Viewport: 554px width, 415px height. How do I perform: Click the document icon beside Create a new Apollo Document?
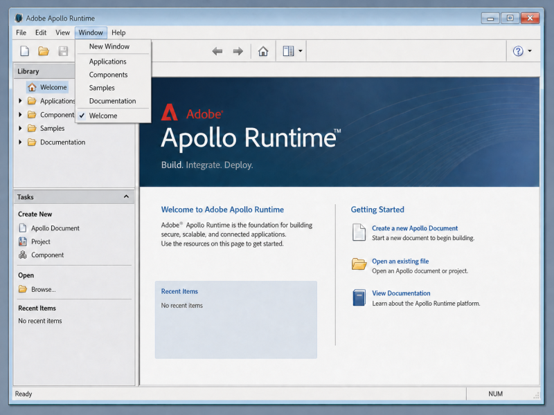click(x=359, y=232)
